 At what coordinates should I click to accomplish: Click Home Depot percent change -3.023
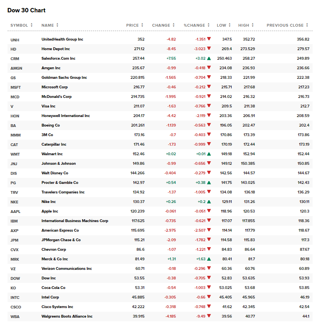199,49
